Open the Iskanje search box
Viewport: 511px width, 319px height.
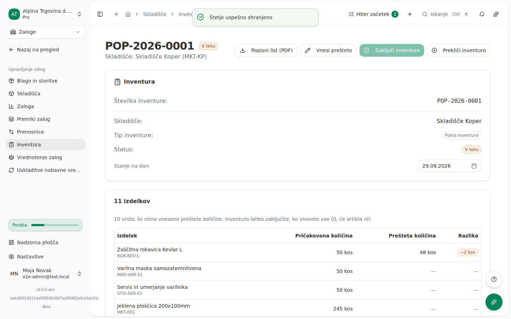coord(446,14)
